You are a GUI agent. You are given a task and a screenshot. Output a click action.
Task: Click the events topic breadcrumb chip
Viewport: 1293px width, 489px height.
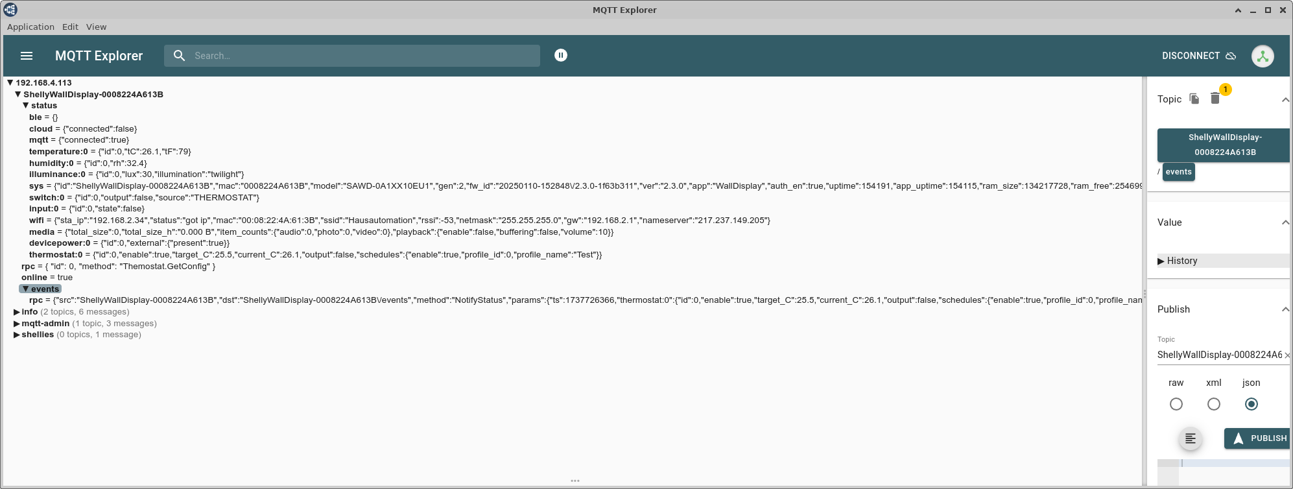(1178, 172)
